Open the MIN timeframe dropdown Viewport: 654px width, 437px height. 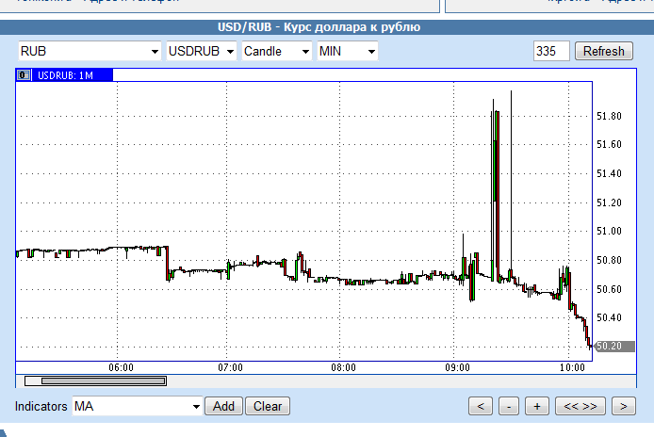[348, 51]
